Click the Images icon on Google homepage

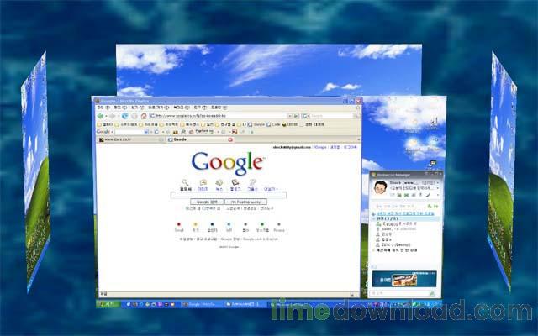point(203,182)
